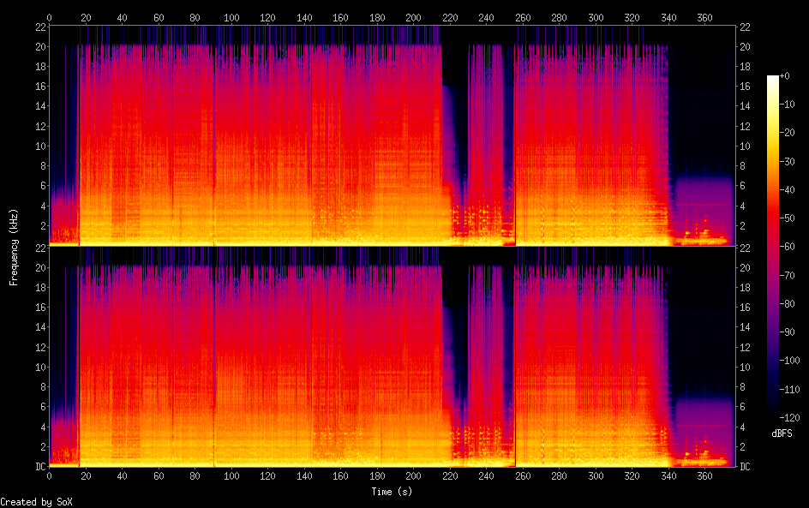Click the "100" tick on the bottom time axis

(231, 476)
